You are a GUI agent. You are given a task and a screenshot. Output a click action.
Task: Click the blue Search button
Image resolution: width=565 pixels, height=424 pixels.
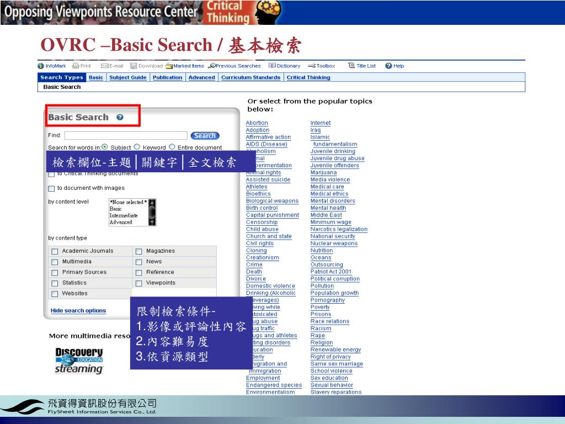click(205, 136)
